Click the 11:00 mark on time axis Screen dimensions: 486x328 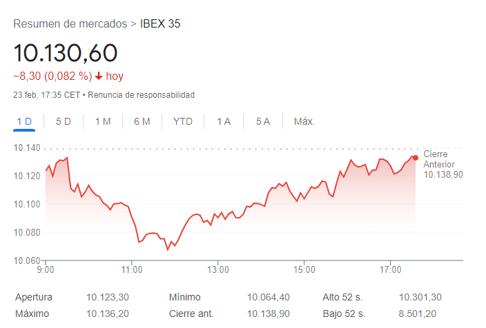pyautogui.click(x=132, y=269)
